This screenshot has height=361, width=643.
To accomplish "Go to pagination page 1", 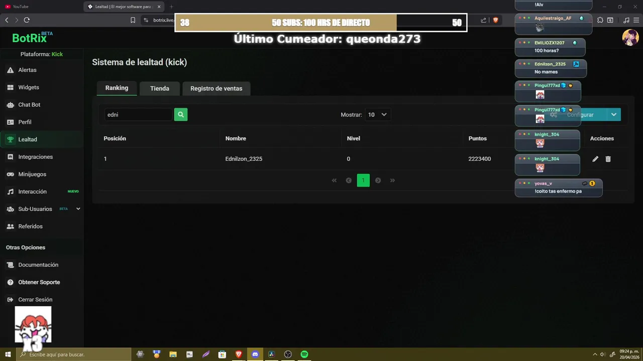I will pyautogui.click(x=363, y=180).
